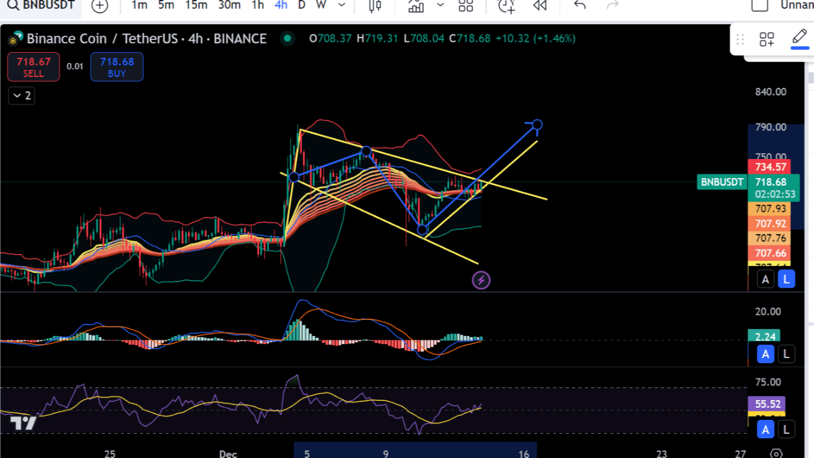
Task: Click the Binance Coin / TetherUS chart title
Action: 147,39
